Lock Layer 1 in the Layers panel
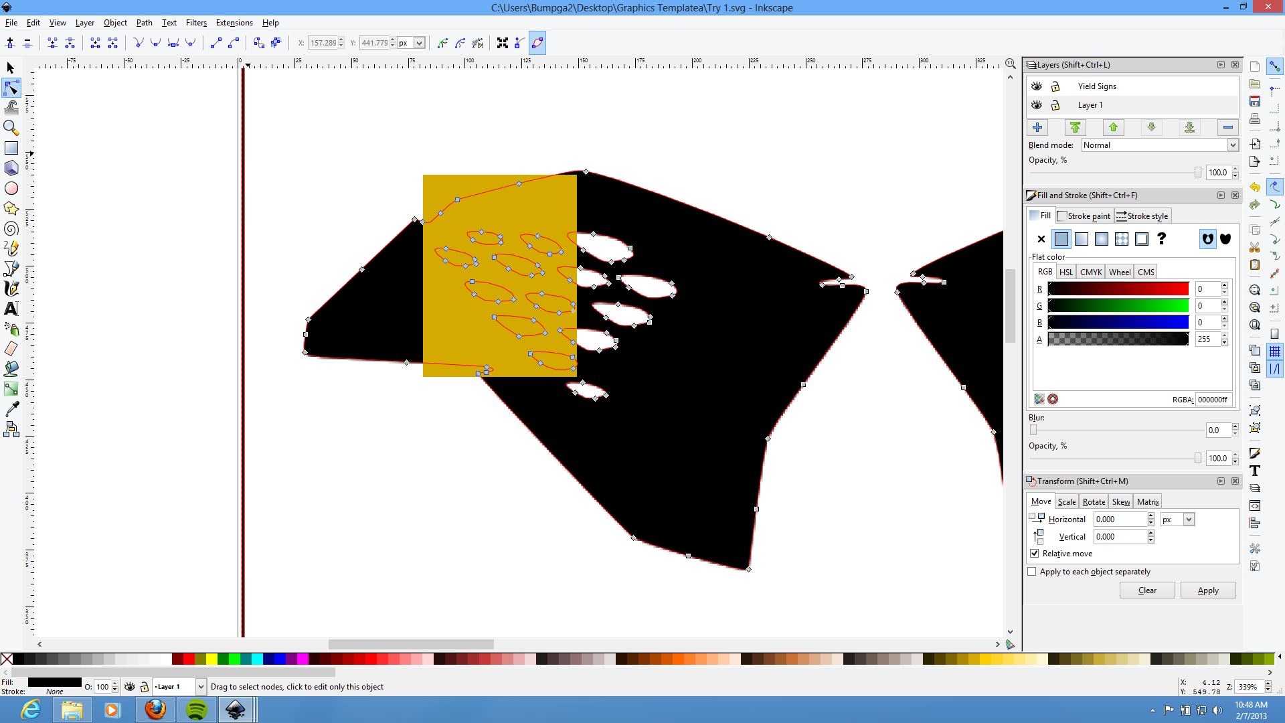 (x=1056, y=105)
